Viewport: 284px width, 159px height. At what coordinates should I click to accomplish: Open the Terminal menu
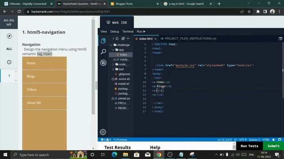coord(128,31)
